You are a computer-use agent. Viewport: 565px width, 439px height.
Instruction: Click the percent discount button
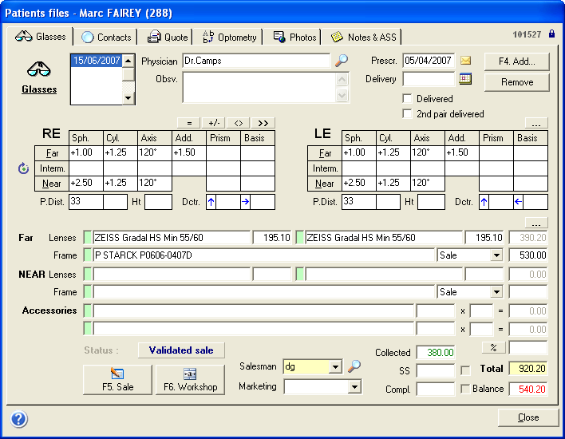click(493, 348)
